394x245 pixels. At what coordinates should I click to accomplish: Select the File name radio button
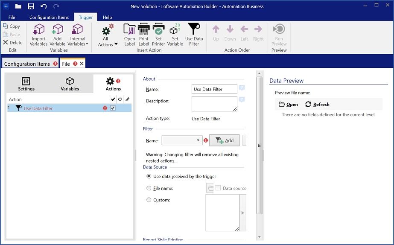pos(149,188)
